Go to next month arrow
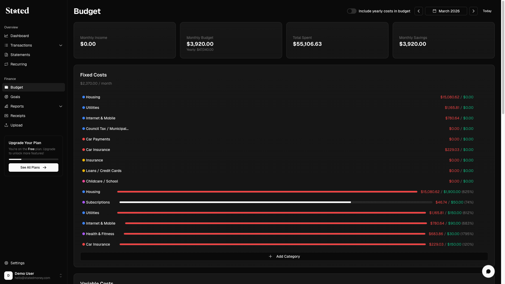The image size is (505, 284). [473, 11]
